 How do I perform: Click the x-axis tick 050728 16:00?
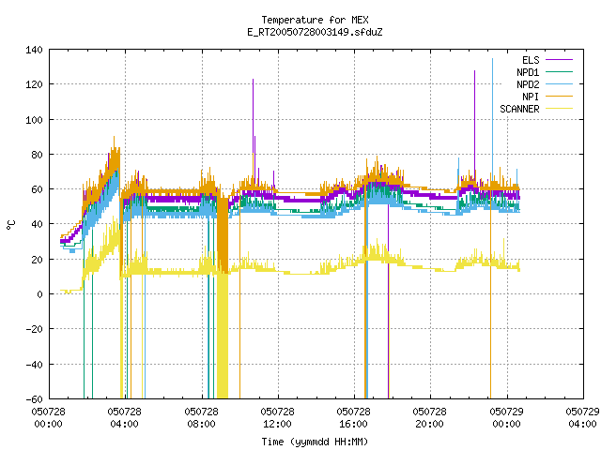(353, 417)
